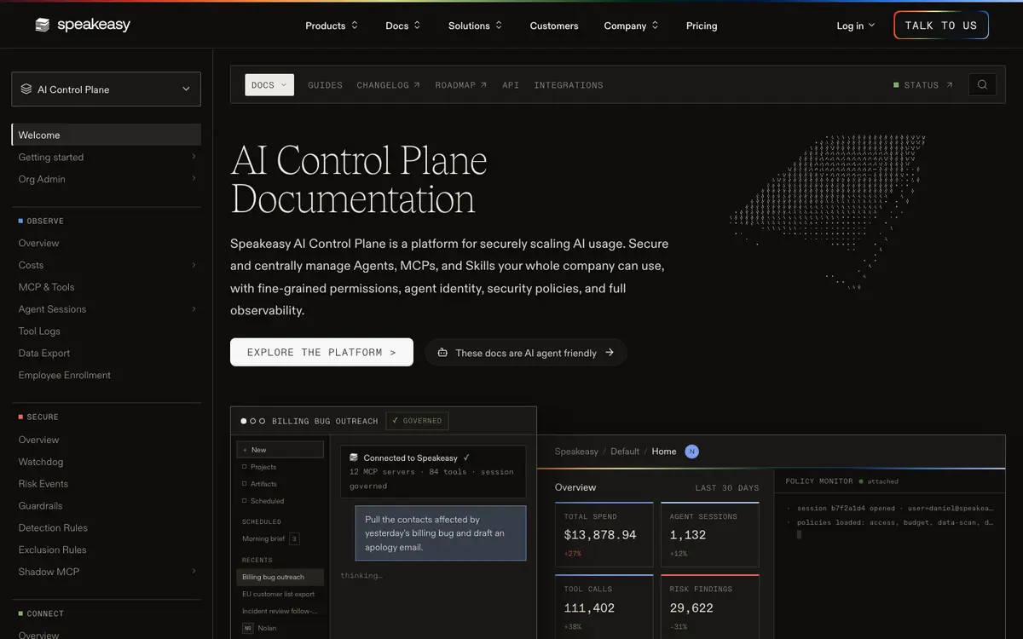Click the NS avatar next to Nolan

[247, 628]
